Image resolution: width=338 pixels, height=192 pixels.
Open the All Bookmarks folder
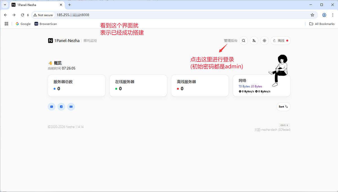click(322, 24)
